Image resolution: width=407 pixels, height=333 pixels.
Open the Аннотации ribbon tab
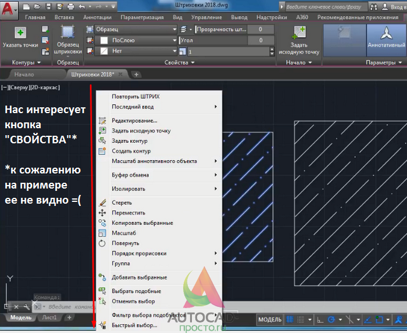tap(97, 17)
